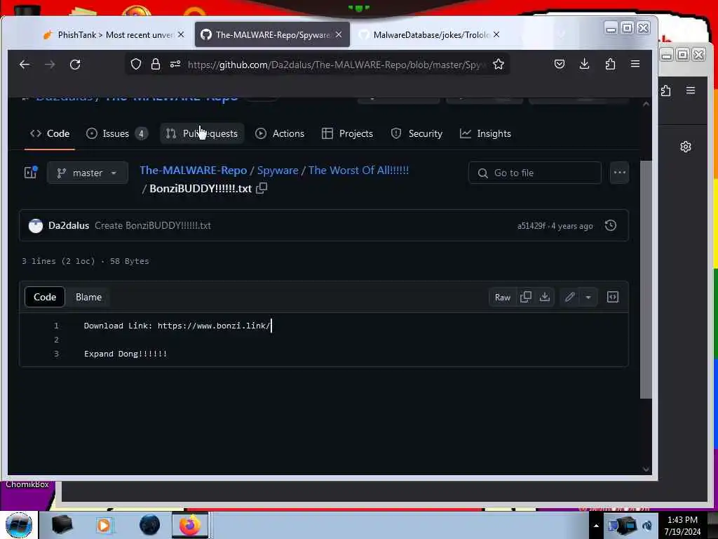Screen dimensions: 718x539
Task: Download the raw file
Action: (x=544, y=298)
